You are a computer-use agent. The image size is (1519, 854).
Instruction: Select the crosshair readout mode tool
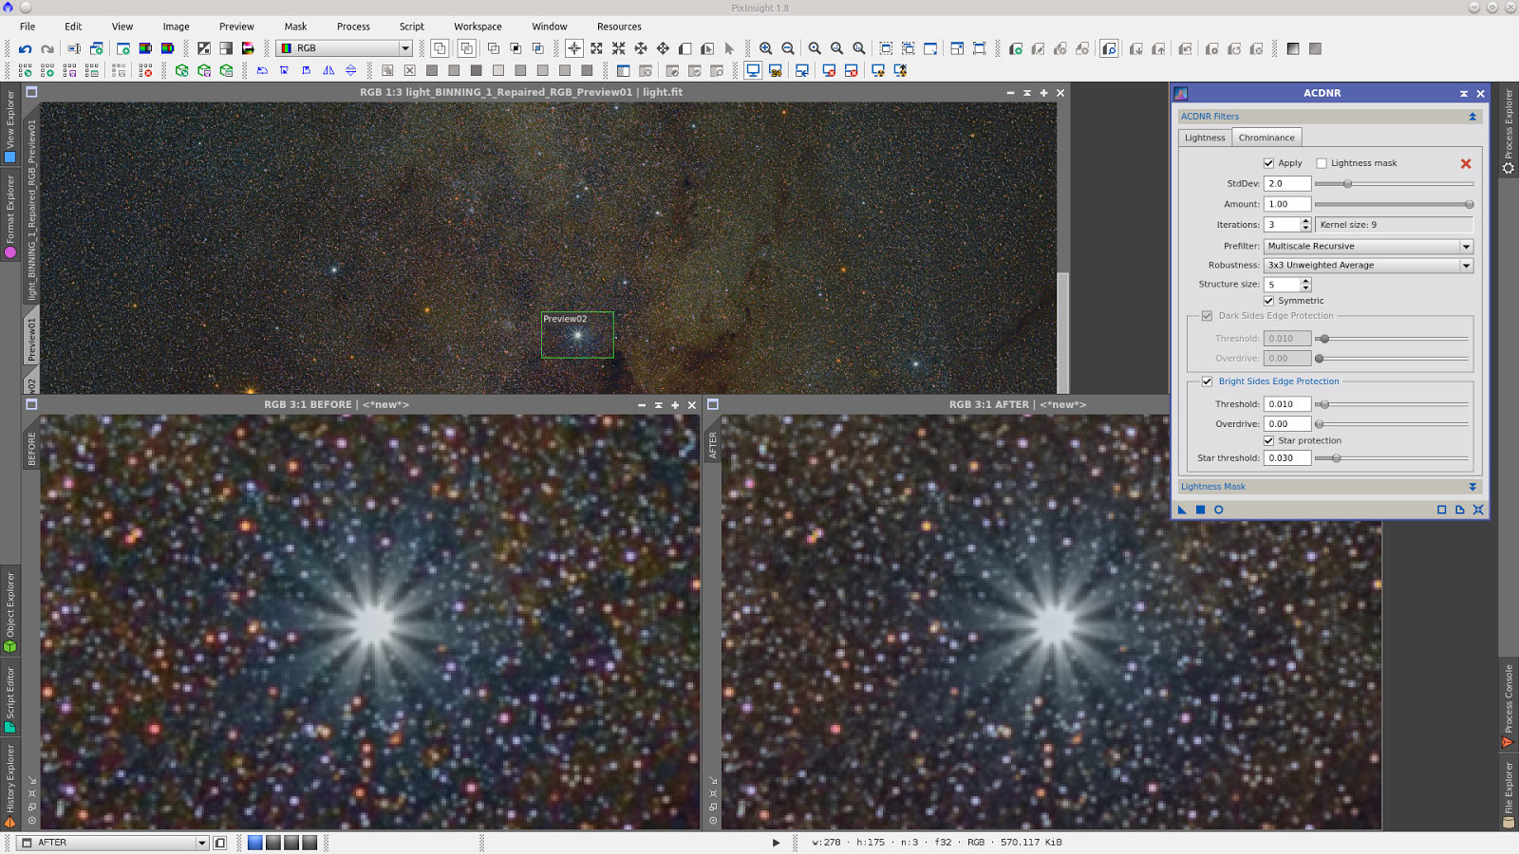[x=574, y=48]
